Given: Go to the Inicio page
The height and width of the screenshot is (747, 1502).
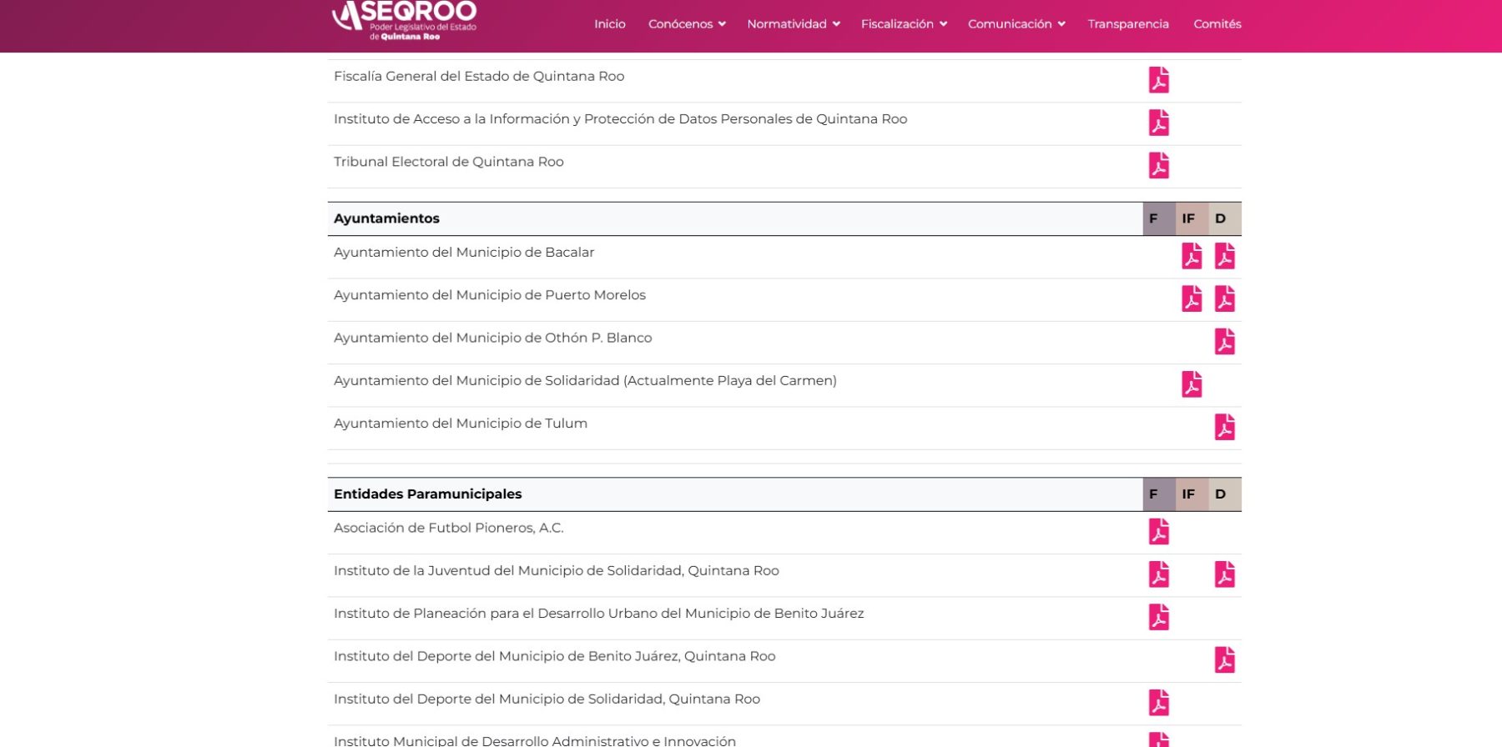Looking at the screenshot, I should click(609, 24).
